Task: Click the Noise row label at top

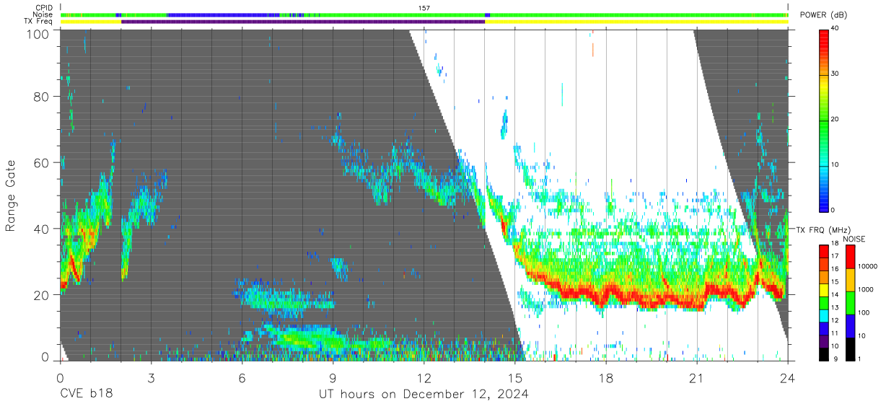Action: click(43, 14)
